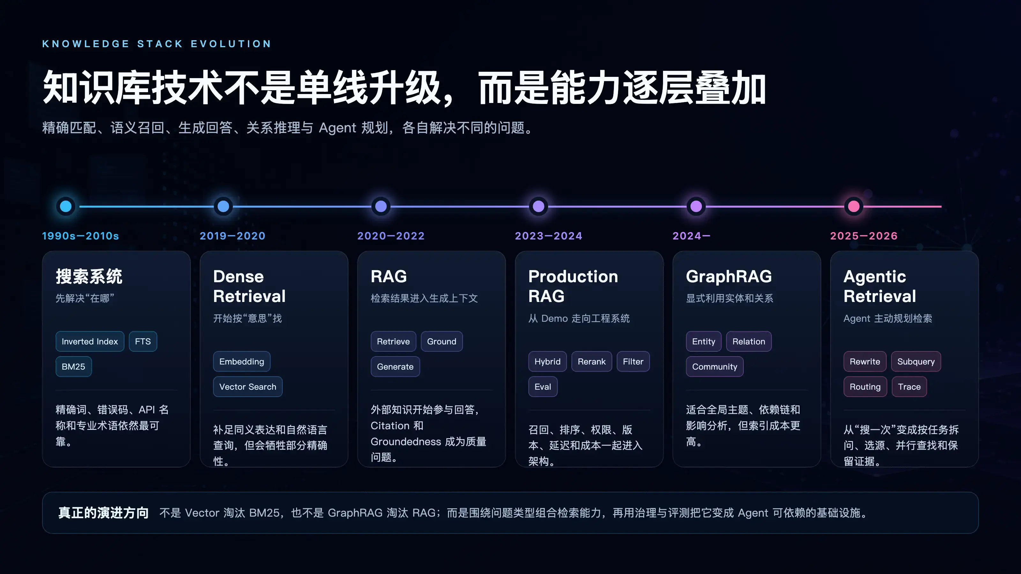
Task: Click the KNOWLEDGE STACK EVOLUTION heading
Action: [x=157, y=44]
